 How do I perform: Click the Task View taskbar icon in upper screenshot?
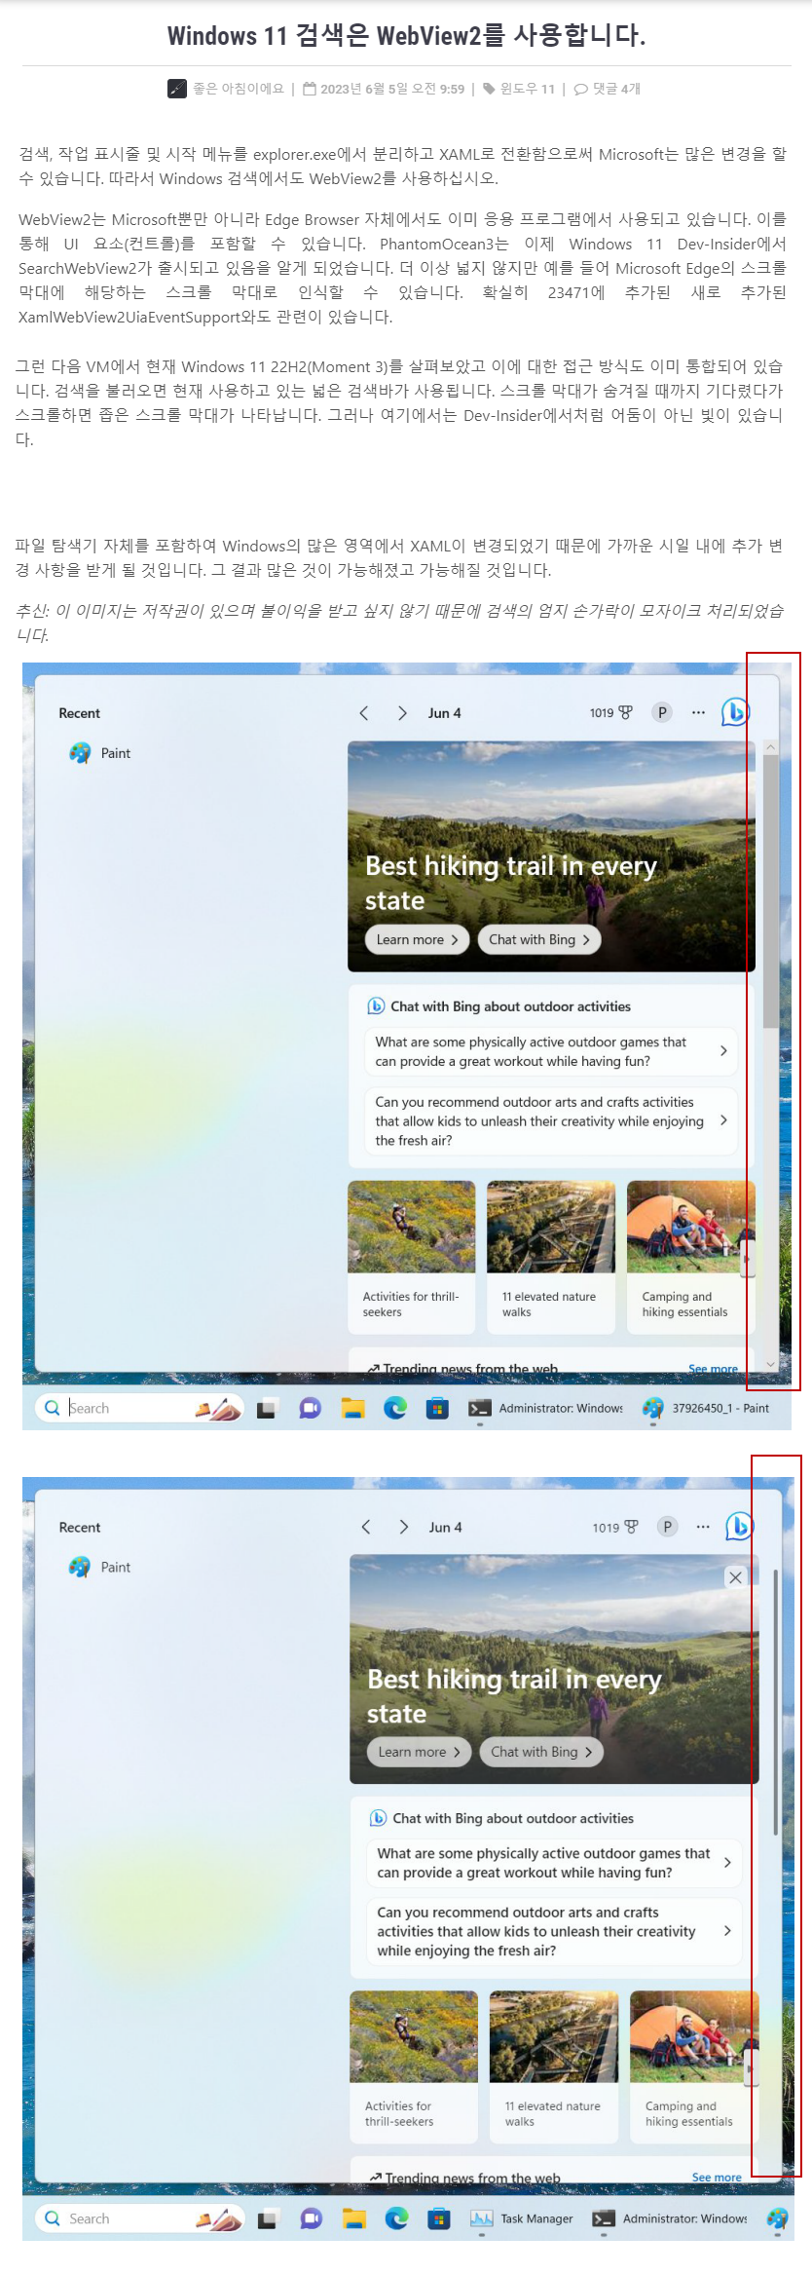point(267,1408)
